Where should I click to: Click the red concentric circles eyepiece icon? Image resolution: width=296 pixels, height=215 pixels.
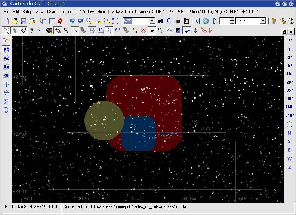pyautogui.click(x=144, y=30)
